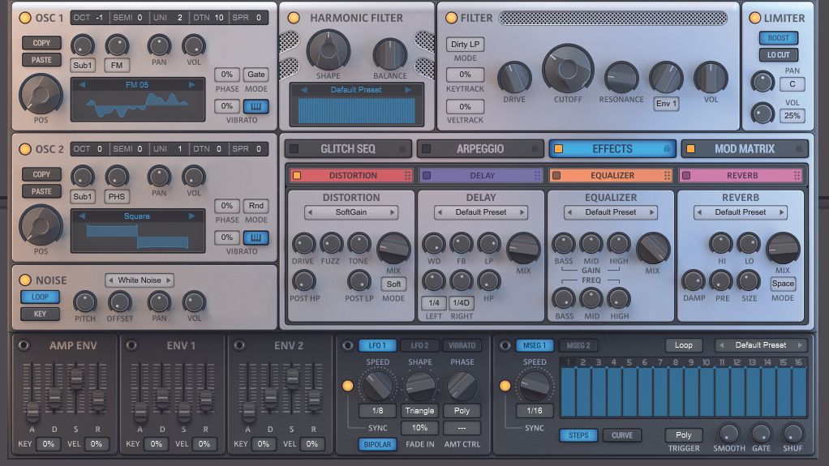Click OSC 2 vibrato keyboard icon
The width and height of the screenshot is (829, 466).
pyautogui.click(x=256, y=237)
